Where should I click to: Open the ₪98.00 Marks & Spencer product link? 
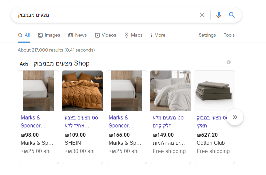pyautogui.click(x=33, y=121)
